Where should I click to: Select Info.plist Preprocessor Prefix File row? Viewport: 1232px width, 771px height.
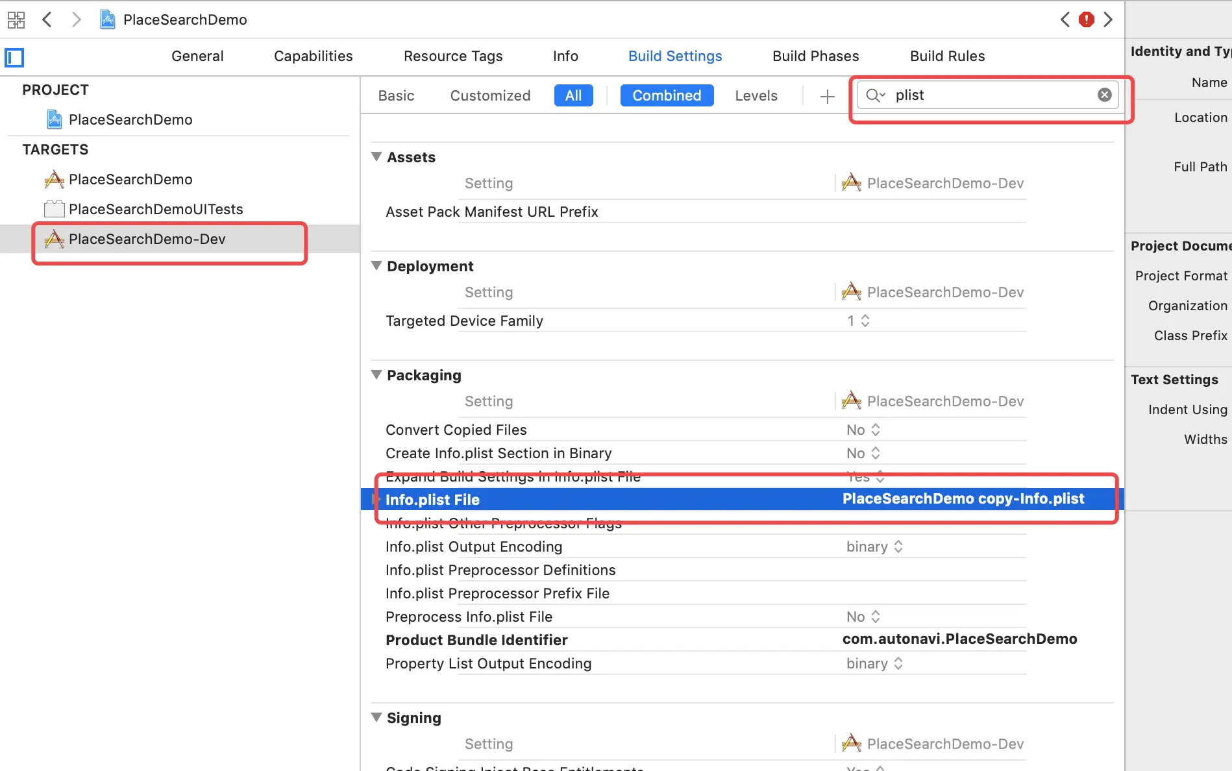(705, 594)
